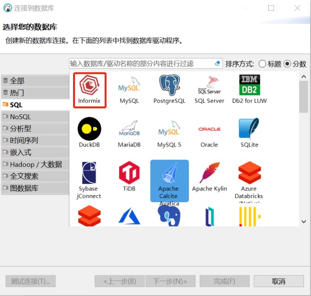Clear the filter with eraser icon
This screenshot has height=296, width=311.
click(x=217, y=63)
